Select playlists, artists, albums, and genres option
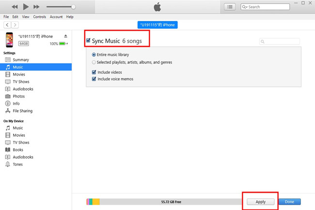Image resolution: width=315 pixels, height=210 pixels. [94, 62]
